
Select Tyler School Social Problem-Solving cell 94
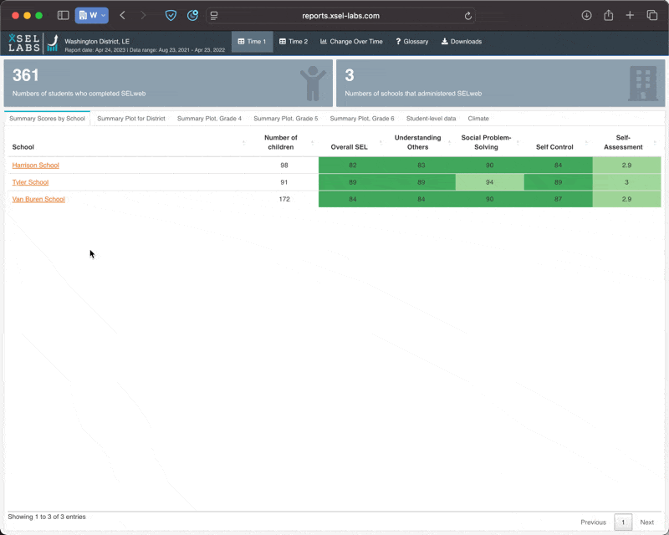pos(490,182)
